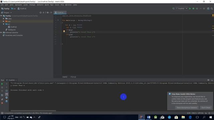Viewport: 214px width, 120px height.
Task: Open the Window menu
Action: pyautogui.click(x=68, y=5)
